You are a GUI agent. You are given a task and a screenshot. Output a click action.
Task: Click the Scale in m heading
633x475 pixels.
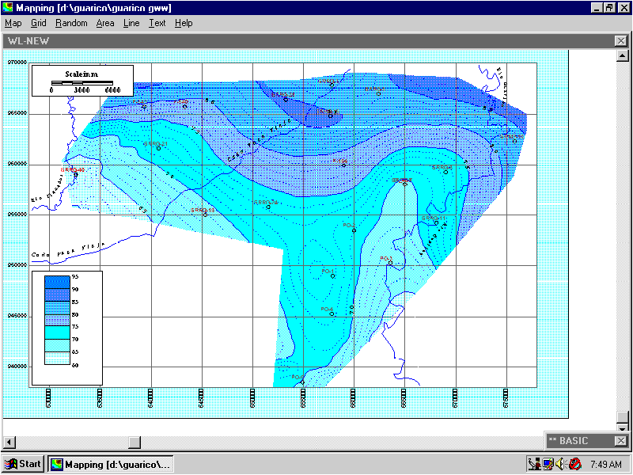tap(81, 74)
